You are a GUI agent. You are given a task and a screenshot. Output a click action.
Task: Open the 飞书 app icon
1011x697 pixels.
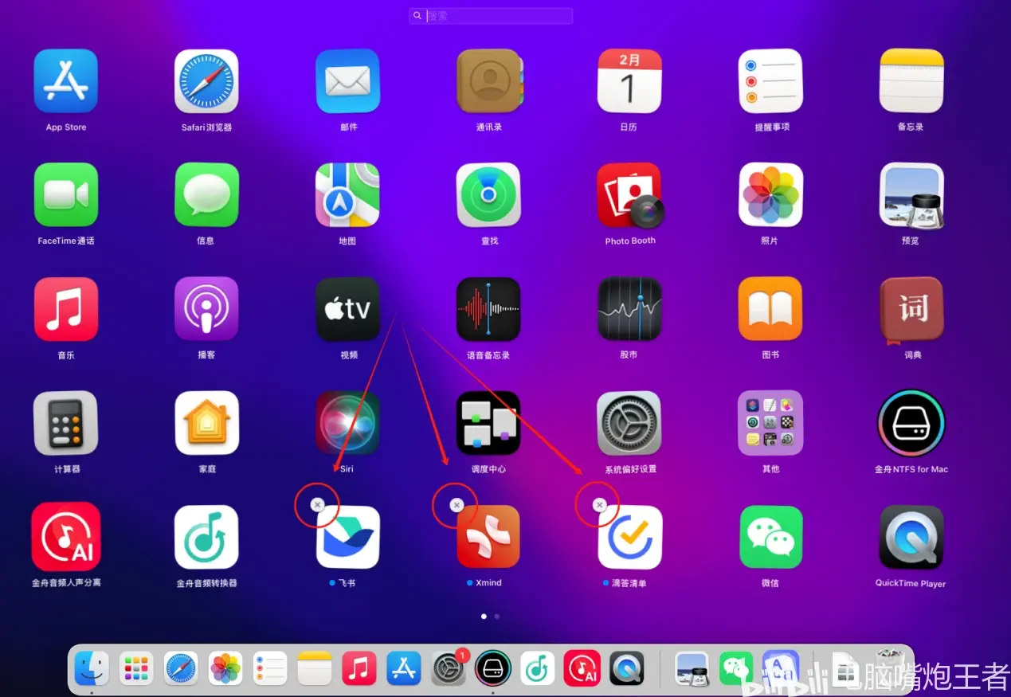tap(347, 537)
